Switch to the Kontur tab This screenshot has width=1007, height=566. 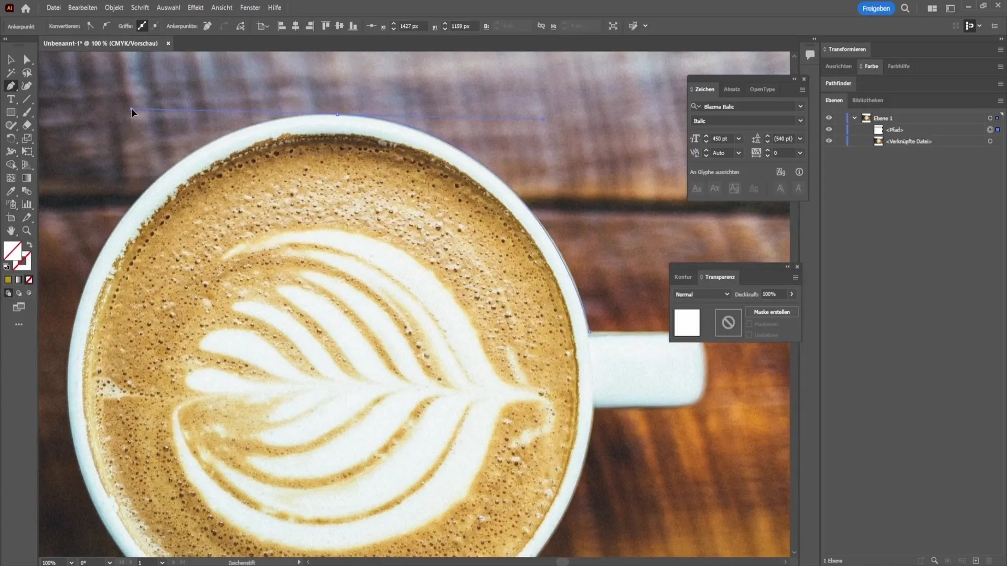[x=683, y=277]
